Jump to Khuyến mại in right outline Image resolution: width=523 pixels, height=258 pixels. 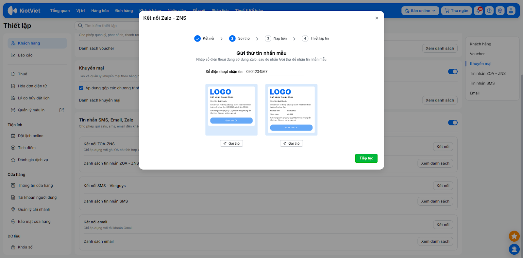[481, 64]
